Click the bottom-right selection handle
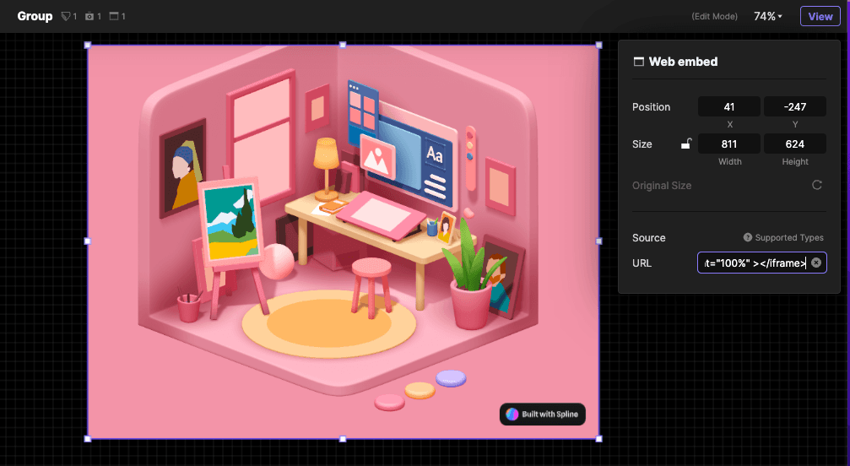 (x=599, y=439)
